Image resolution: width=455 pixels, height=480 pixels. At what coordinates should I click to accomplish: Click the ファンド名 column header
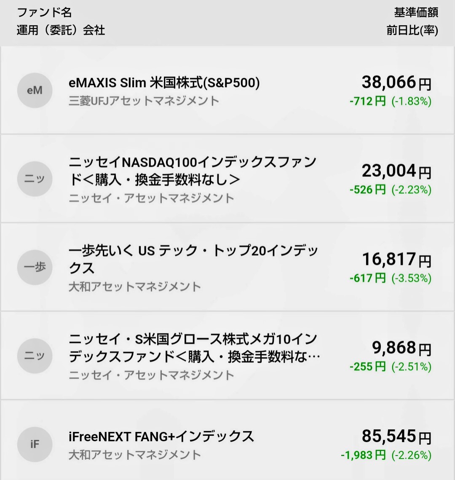click(44, 12)
